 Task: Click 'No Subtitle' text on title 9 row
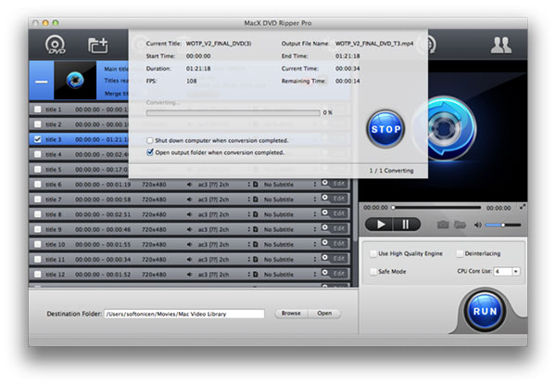(279, 229)
